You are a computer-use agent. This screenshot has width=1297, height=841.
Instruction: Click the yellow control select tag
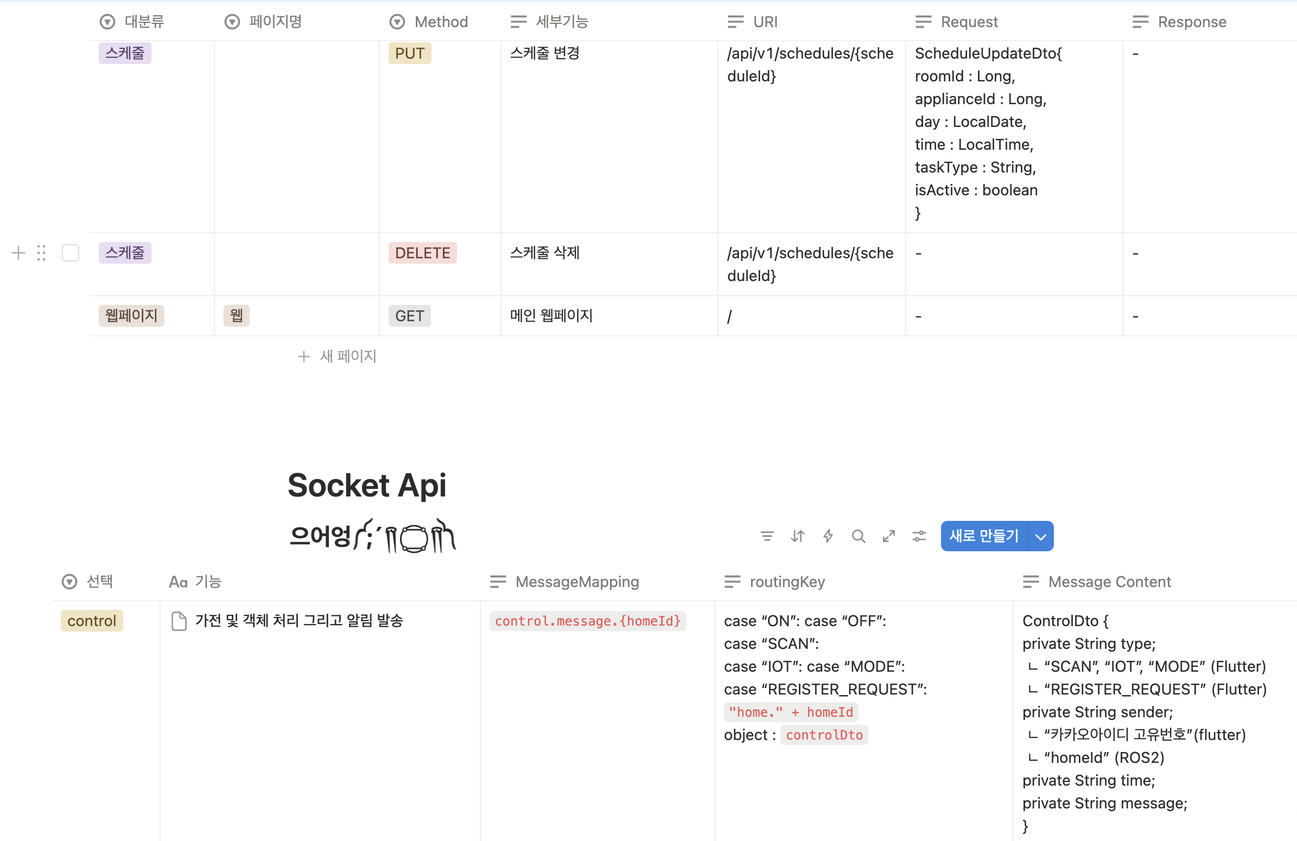point(92,621)
